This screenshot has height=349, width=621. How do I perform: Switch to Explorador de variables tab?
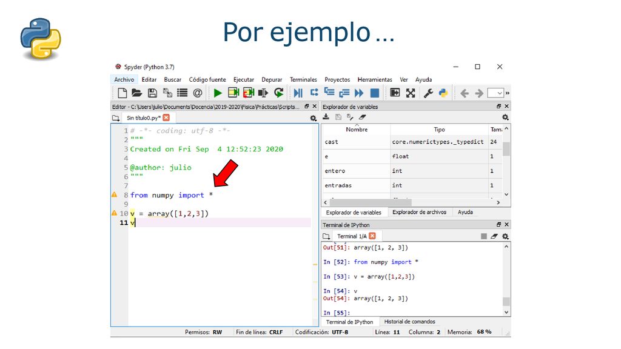pos(354,213)
